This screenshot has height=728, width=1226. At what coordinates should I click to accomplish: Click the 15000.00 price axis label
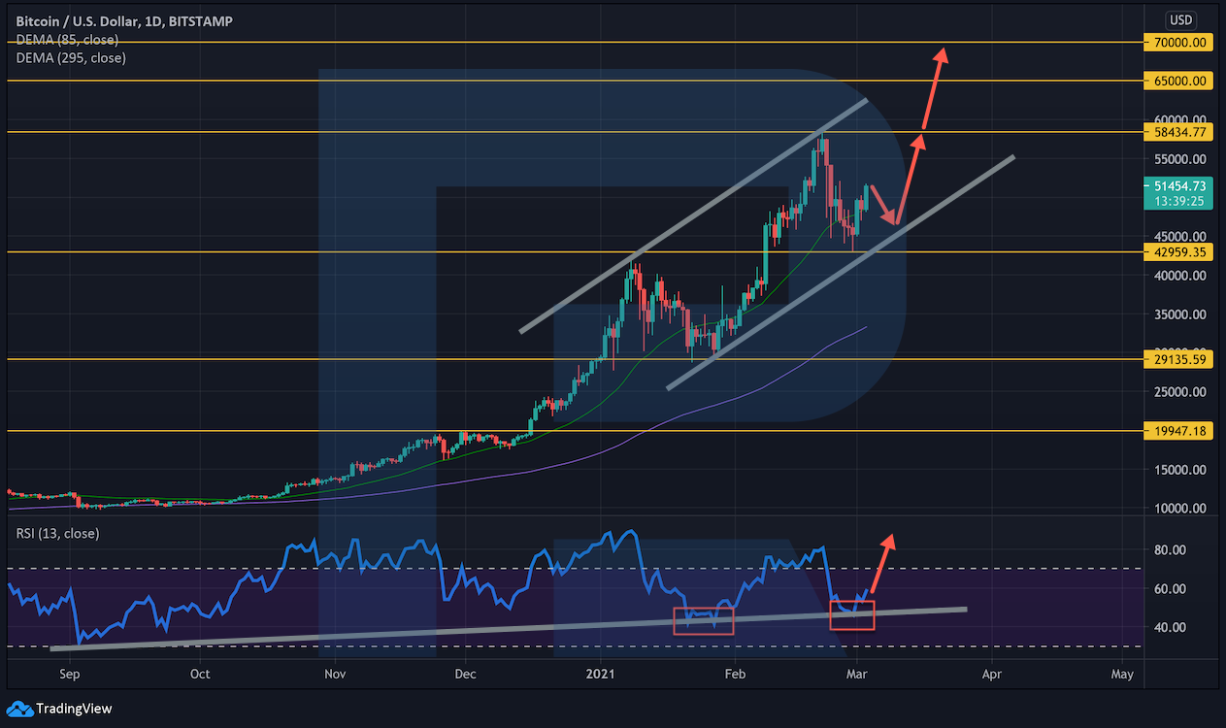(1178, 470)
